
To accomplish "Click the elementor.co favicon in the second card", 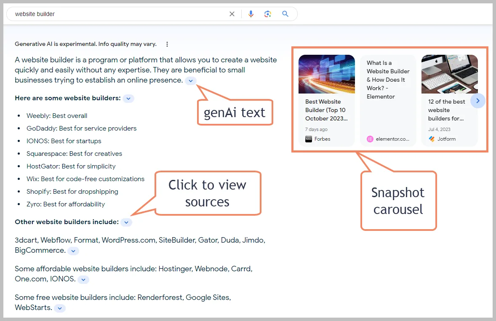I will [370, 139].
